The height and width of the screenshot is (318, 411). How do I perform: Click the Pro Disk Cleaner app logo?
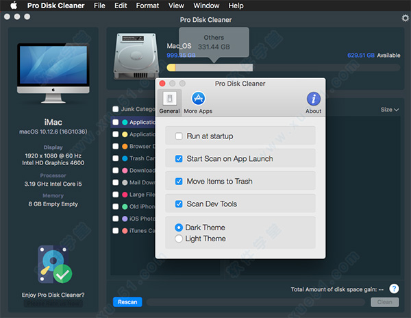click(x=55, y=265)
